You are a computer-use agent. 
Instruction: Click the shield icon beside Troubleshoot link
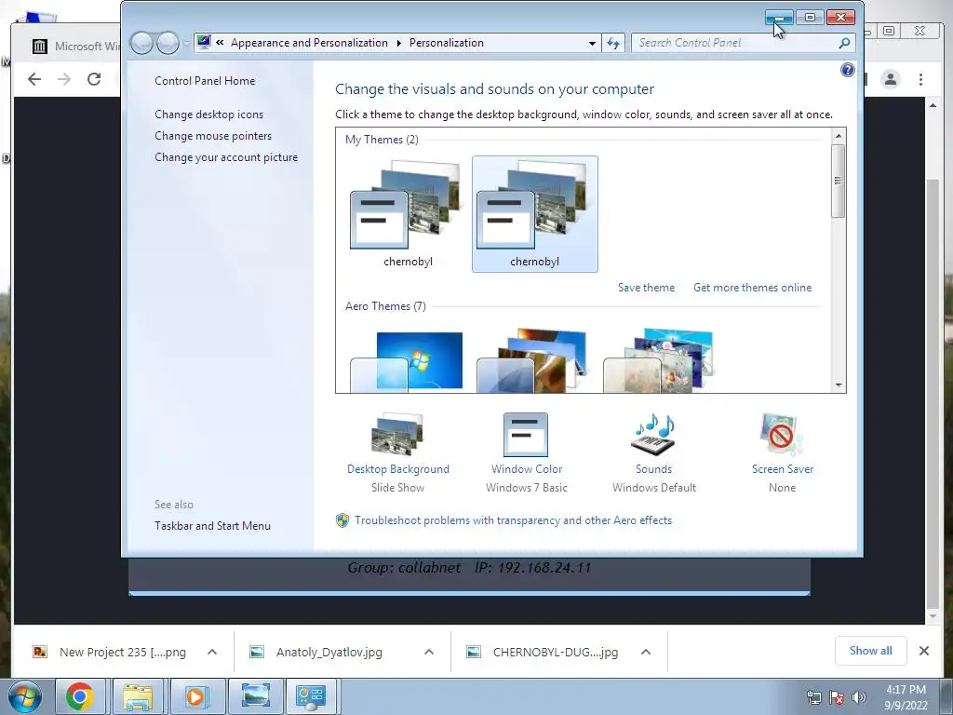pyautogui.click(x=342, y=520)
